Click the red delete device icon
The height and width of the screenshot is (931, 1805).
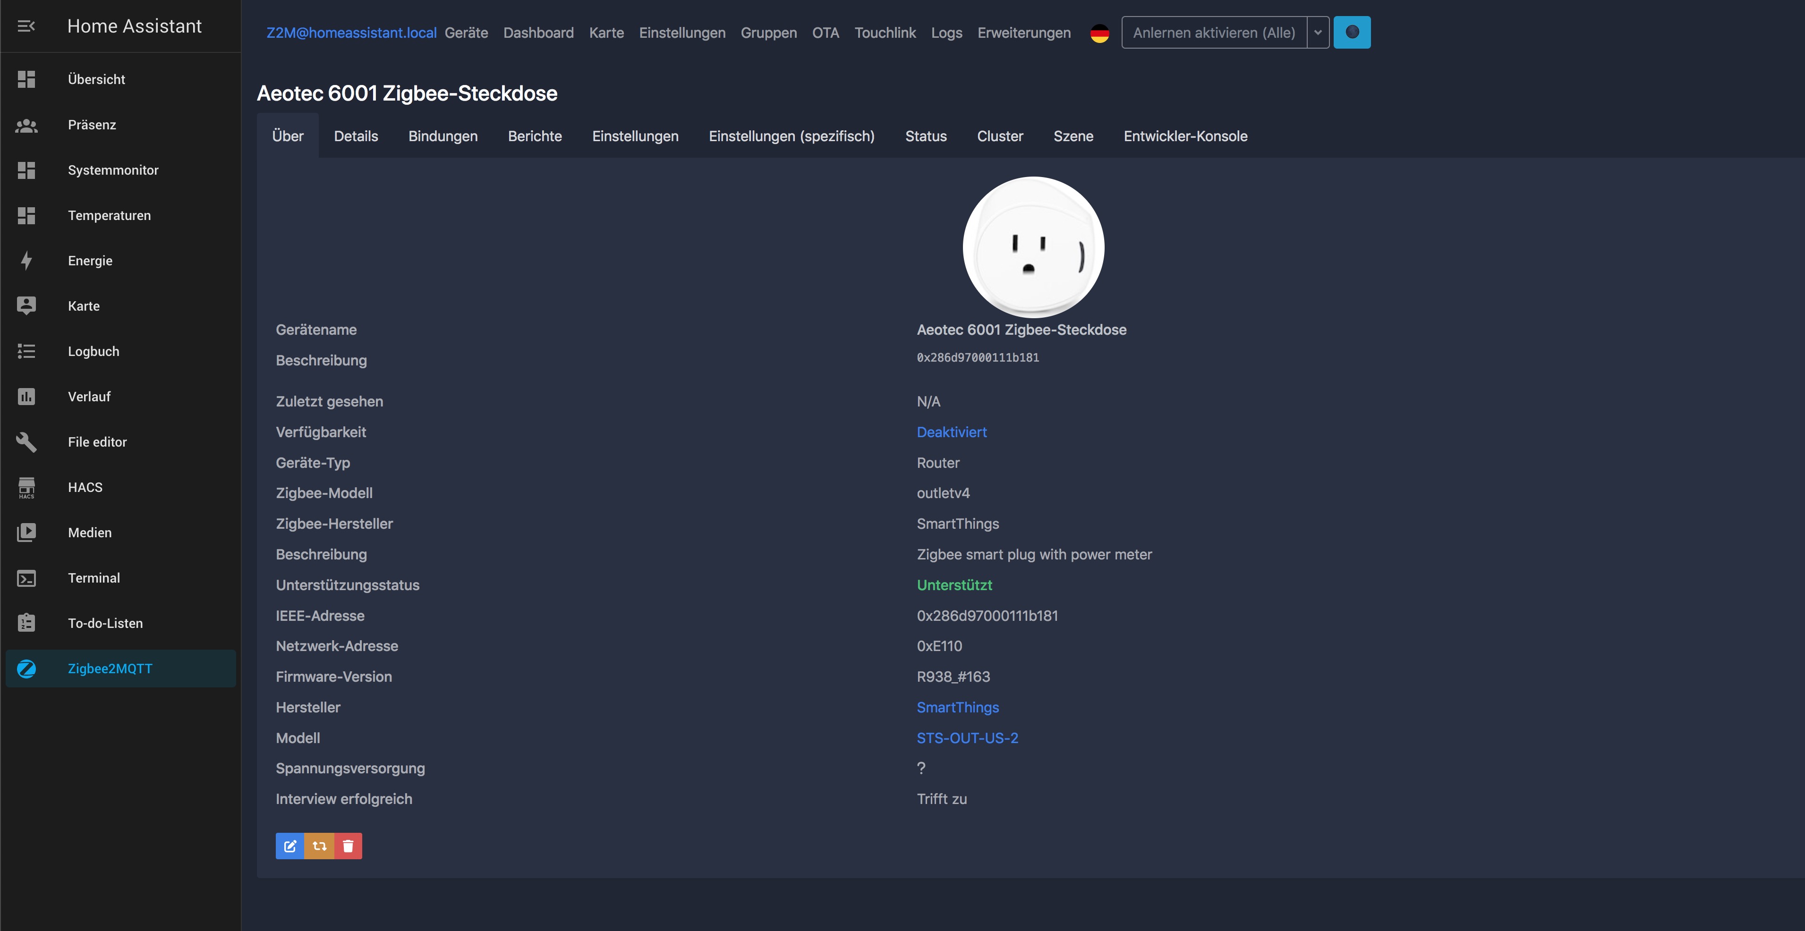[x=348, y=846]
